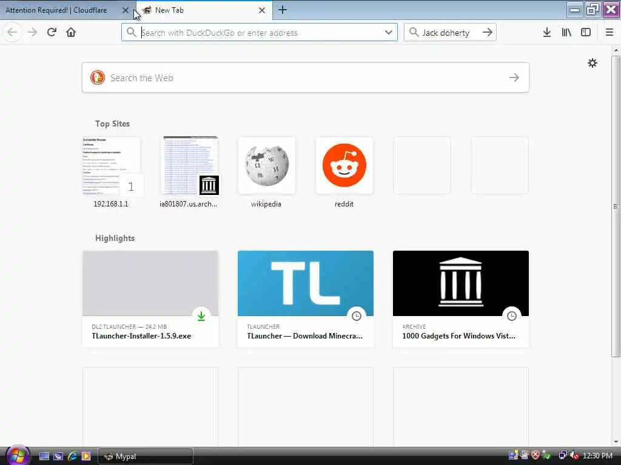Go back to the previous page
Viewport: 621px width, 465px height.
12,33
